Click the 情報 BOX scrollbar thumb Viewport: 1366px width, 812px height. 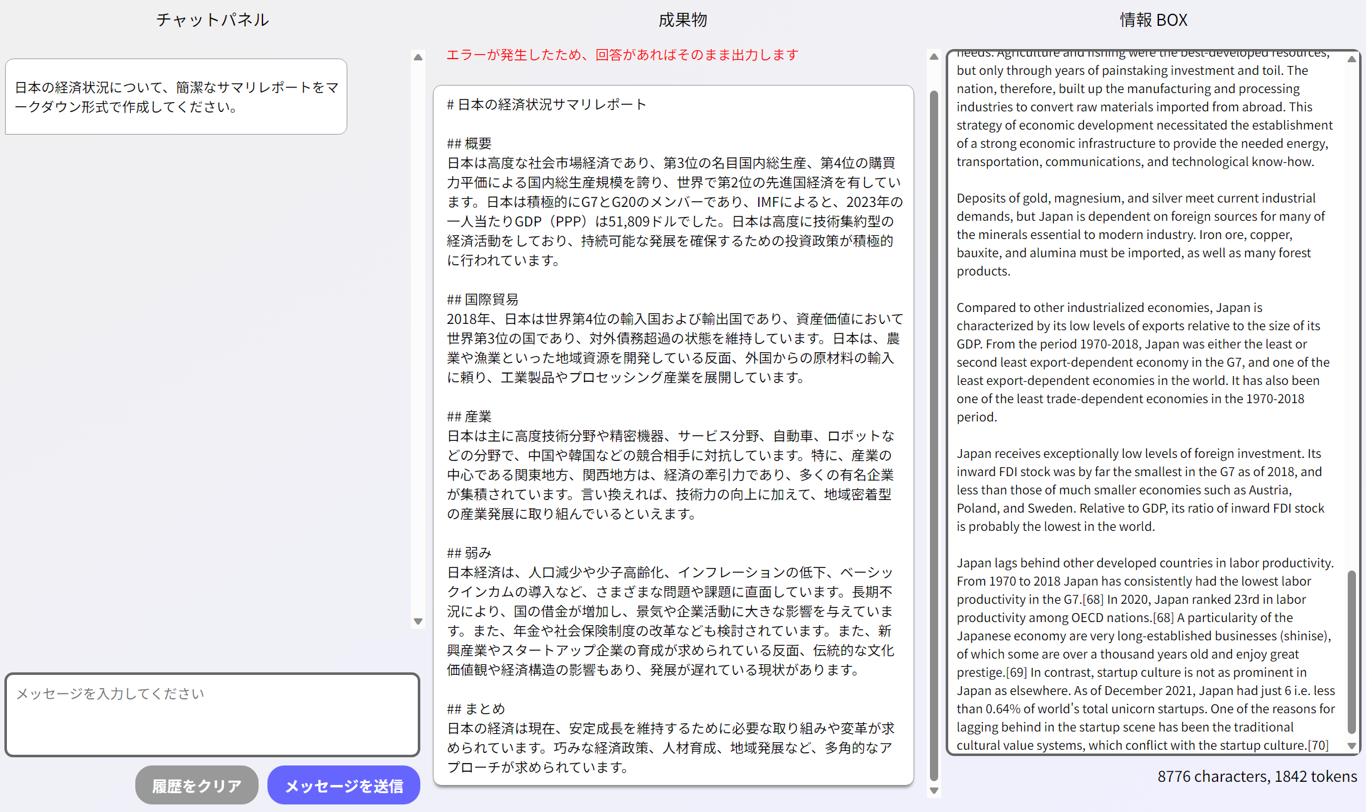pos(1351,651)
